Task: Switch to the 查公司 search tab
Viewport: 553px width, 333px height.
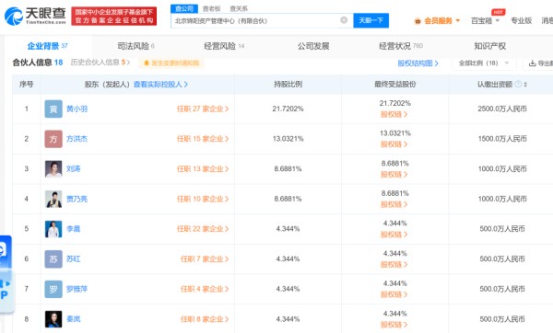Action: click(x=184, y=8)
